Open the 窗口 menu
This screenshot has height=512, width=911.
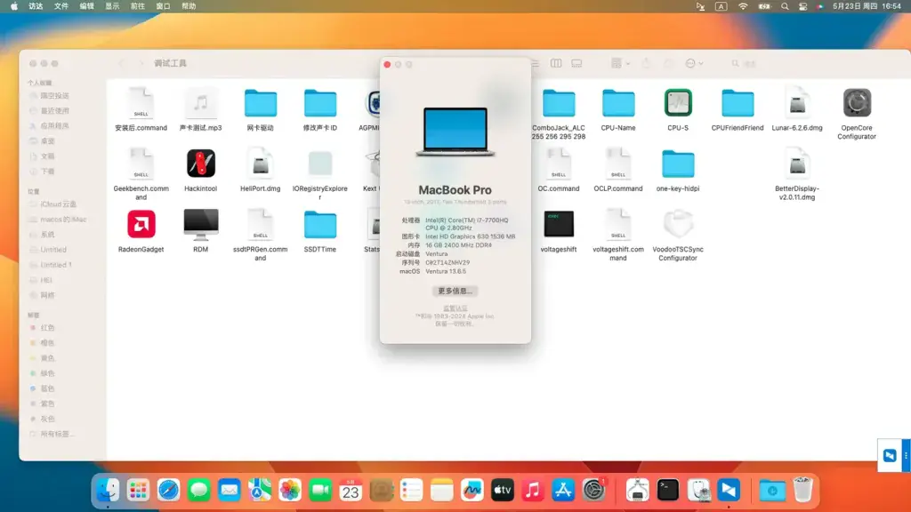tap(164, 6)
